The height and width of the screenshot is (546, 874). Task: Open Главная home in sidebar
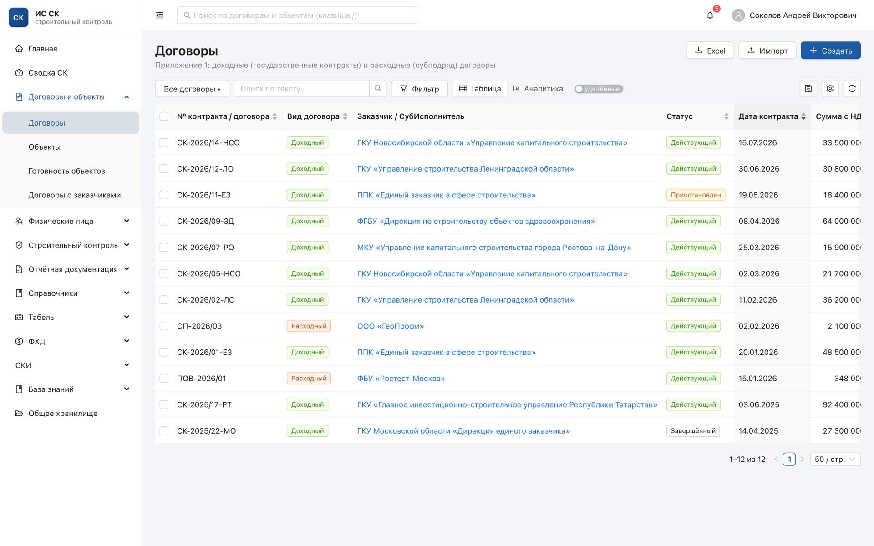click(x=71, y=49)
